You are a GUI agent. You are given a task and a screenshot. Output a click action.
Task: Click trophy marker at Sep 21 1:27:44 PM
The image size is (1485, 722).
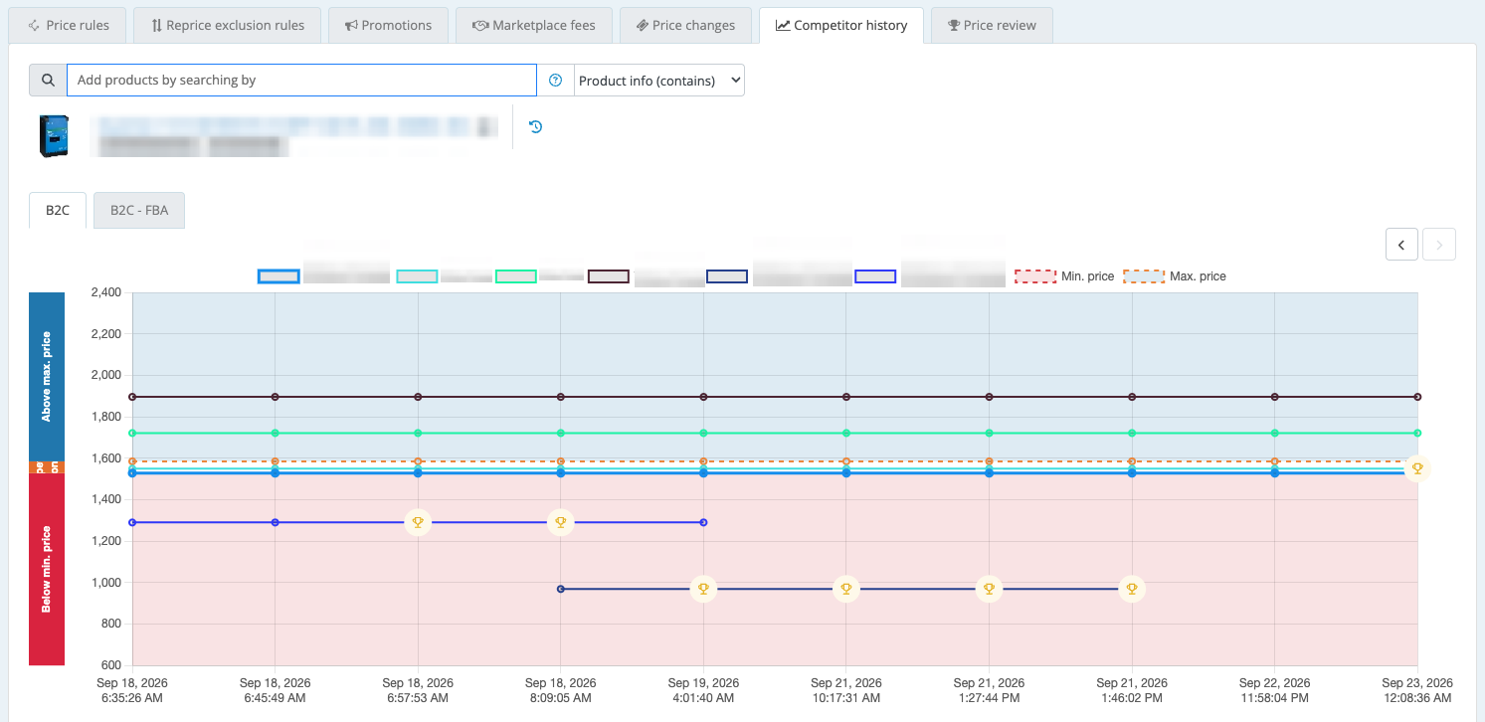[989, 589]
